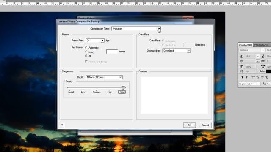Click the vertical scale icon
The image size is (271, 152).
tap(241, 67)
